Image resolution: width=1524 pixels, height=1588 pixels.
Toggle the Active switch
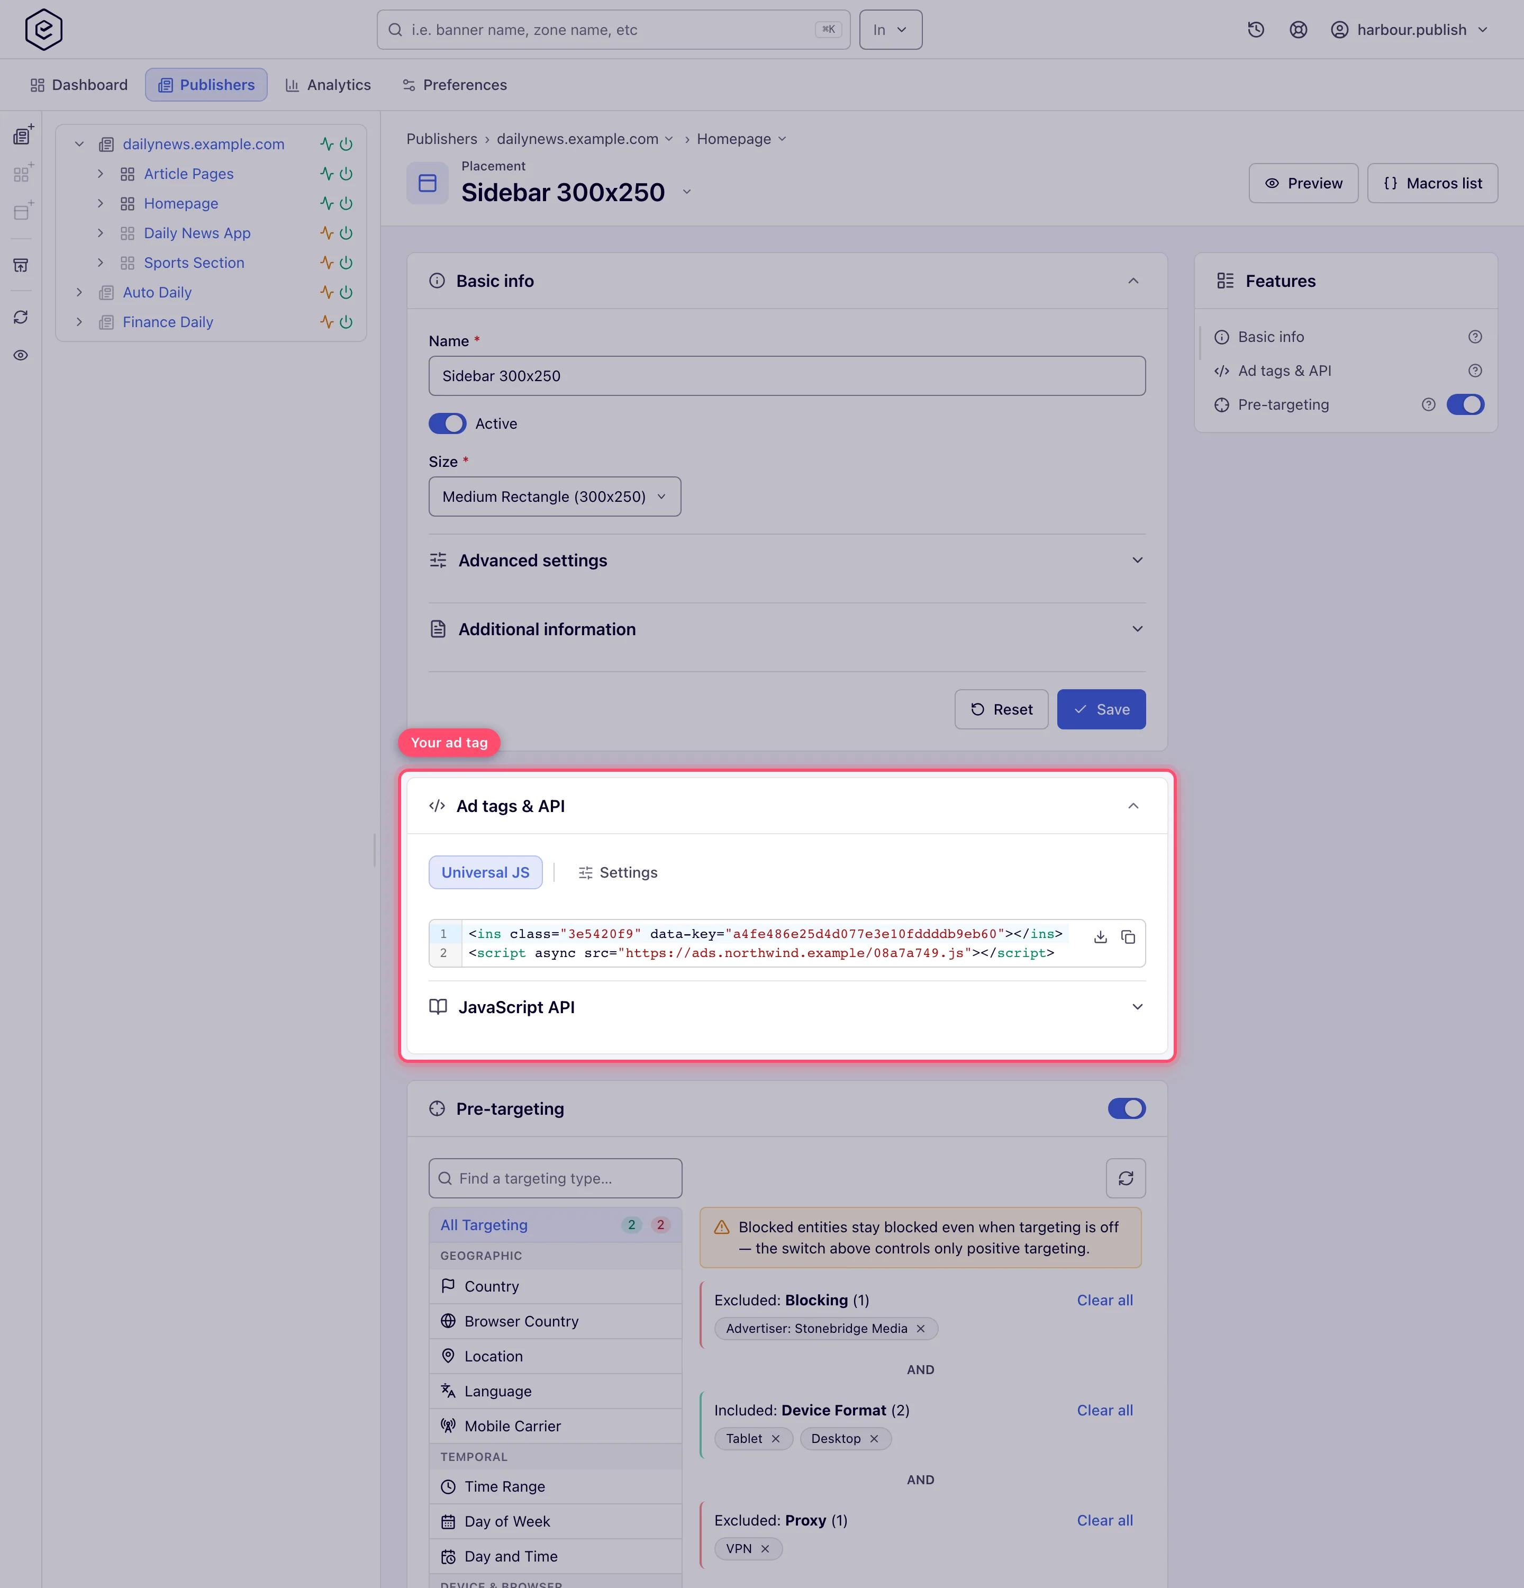pyautogui.click(x=447, y=424)
